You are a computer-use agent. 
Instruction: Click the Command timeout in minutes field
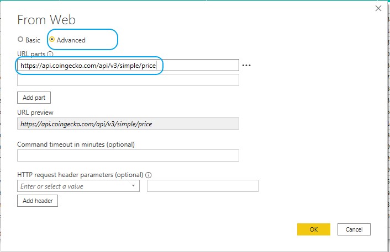coord(128,156)
